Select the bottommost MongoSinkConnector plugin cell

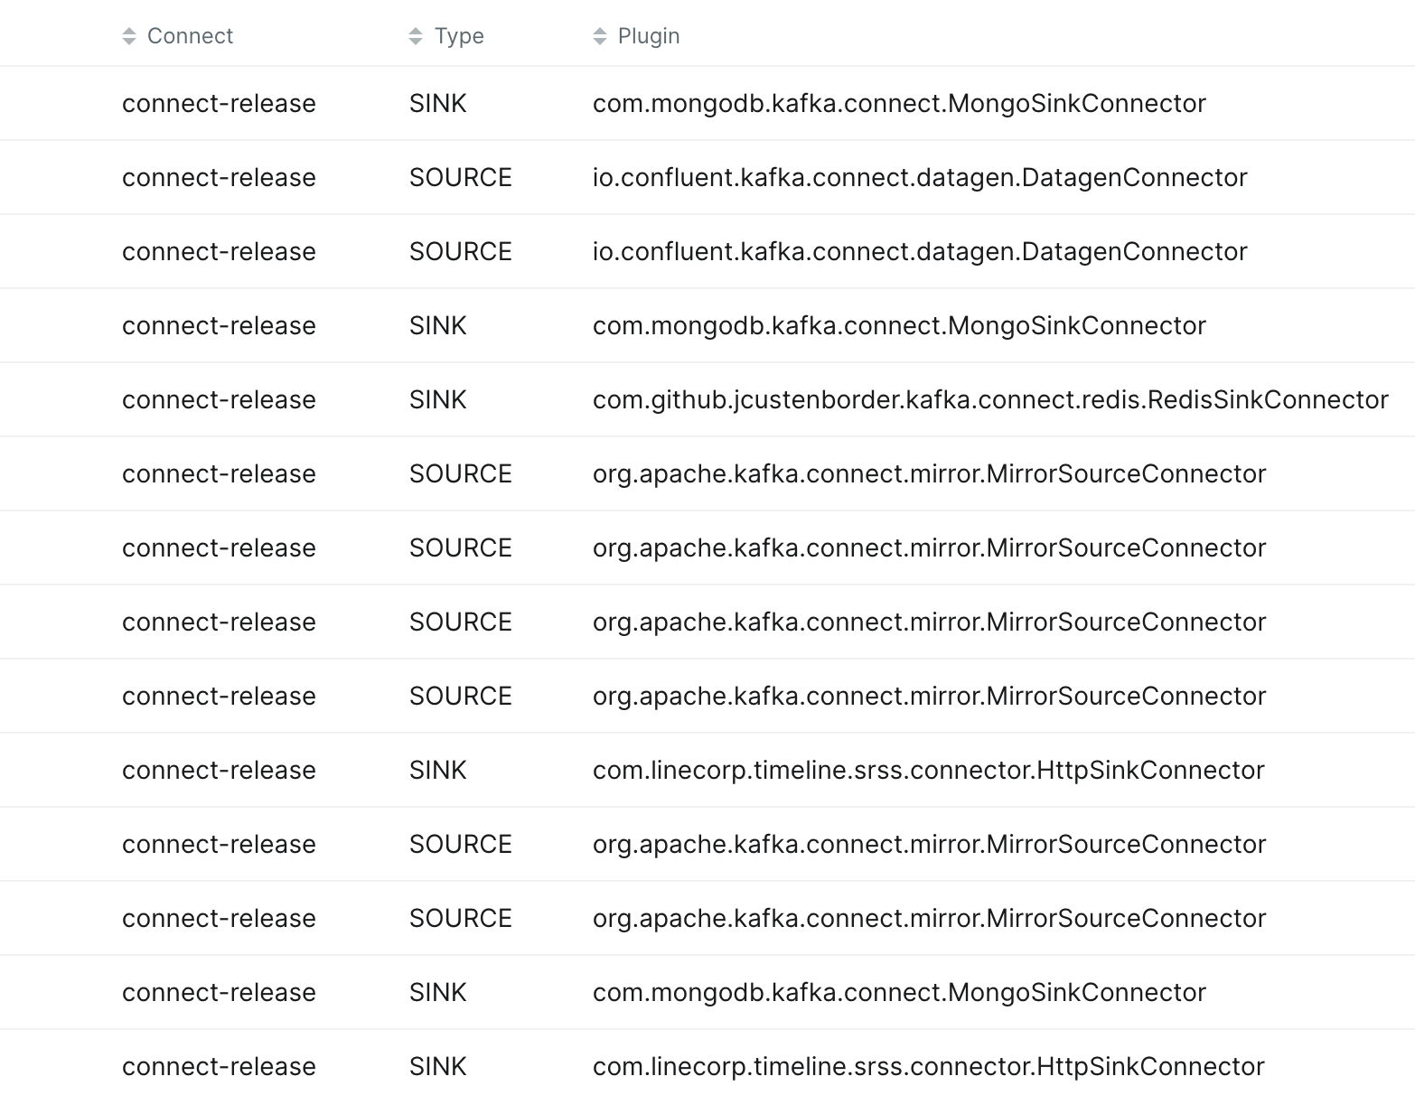[x=899, y=992]
